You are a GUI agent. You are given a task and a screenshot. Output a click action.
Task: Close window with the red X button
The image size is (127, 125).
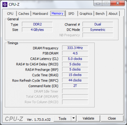(117, 3)
